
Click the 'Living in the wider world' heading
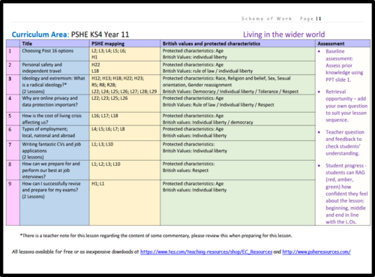pos(284,35)
